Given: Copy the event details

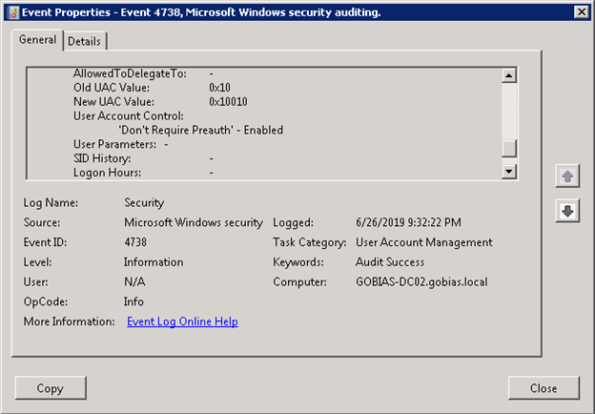Looking at the screenshot, I should coord(51,388).
